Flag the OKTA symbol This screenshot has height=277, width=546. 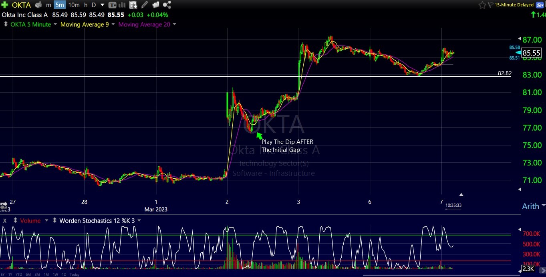pyautogui.click(x=491, y=5)
